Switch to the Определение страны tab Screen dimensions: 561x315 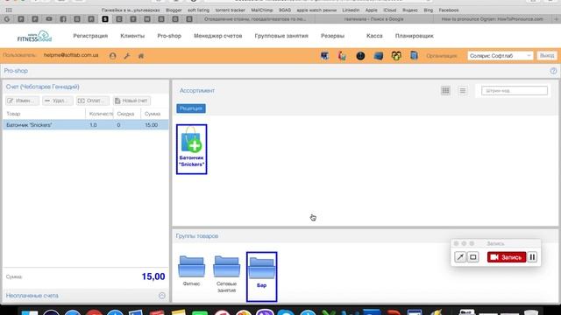[x=255, y=19]
